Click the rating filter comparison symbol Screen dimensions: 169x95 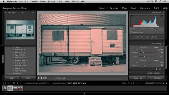[129, 83]
